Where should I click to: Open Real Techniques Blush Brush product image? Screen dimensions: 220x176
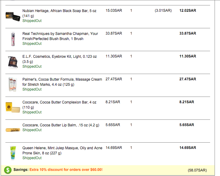click(x=13, y=39)
